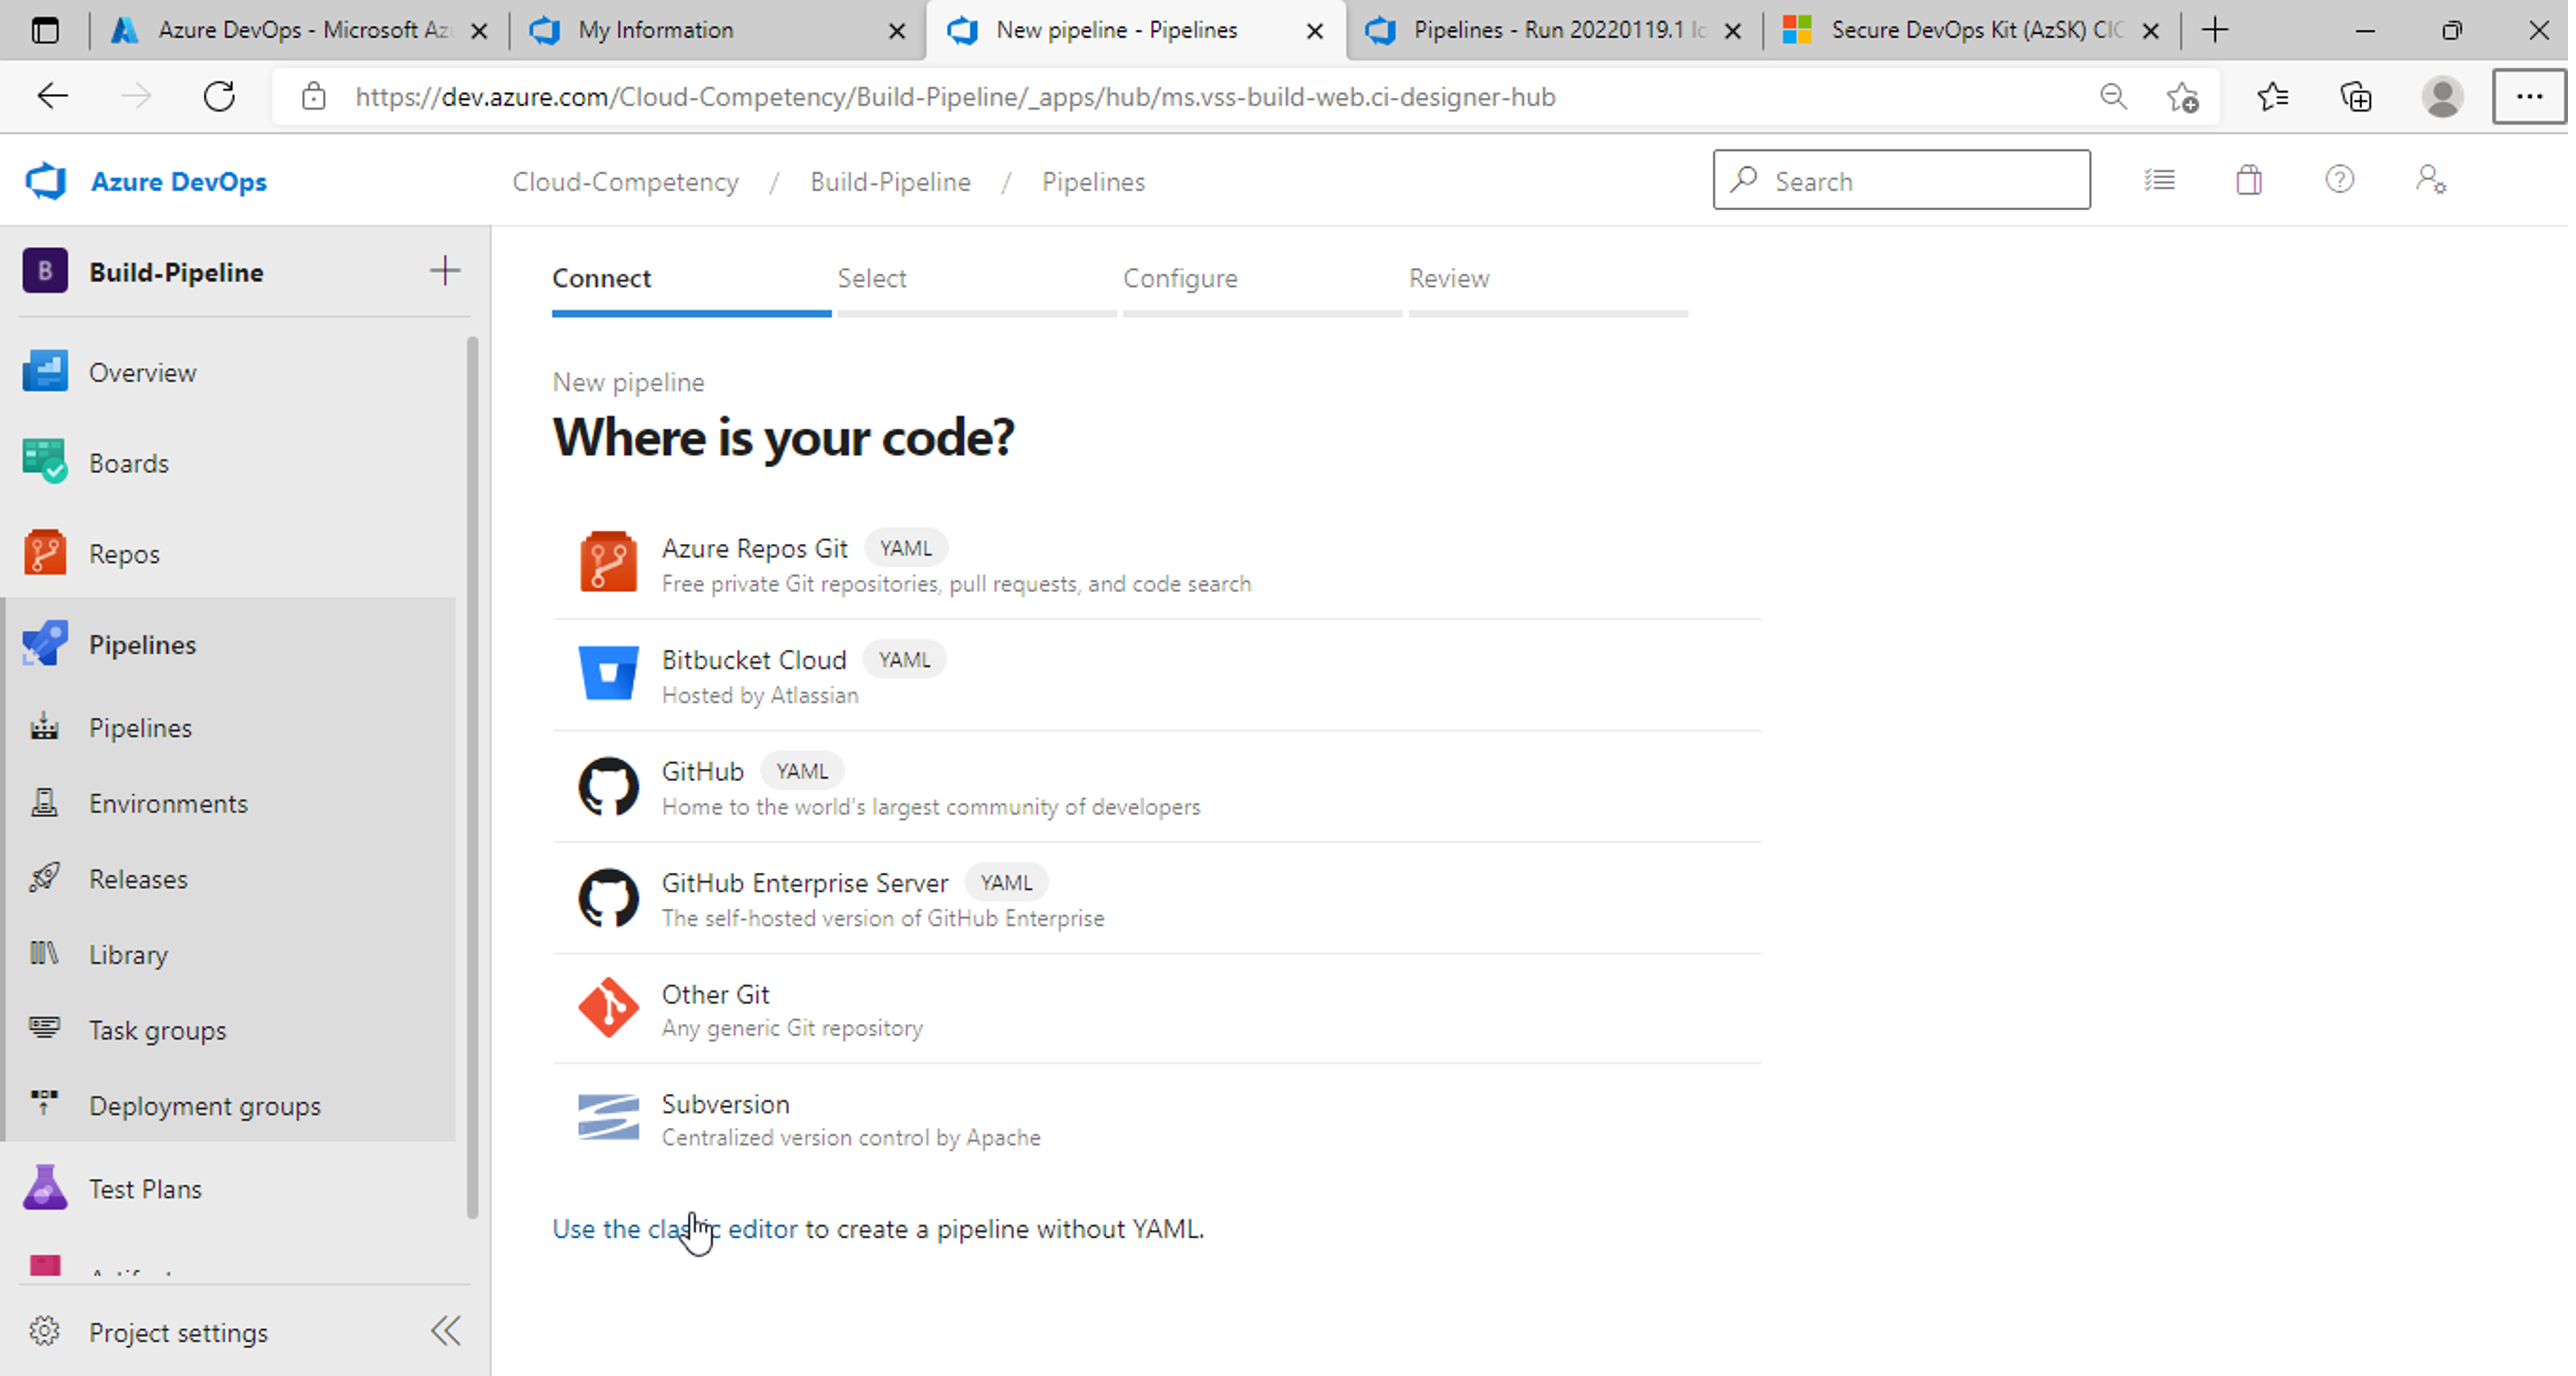Open the classic editor link

coord(675,1228)
